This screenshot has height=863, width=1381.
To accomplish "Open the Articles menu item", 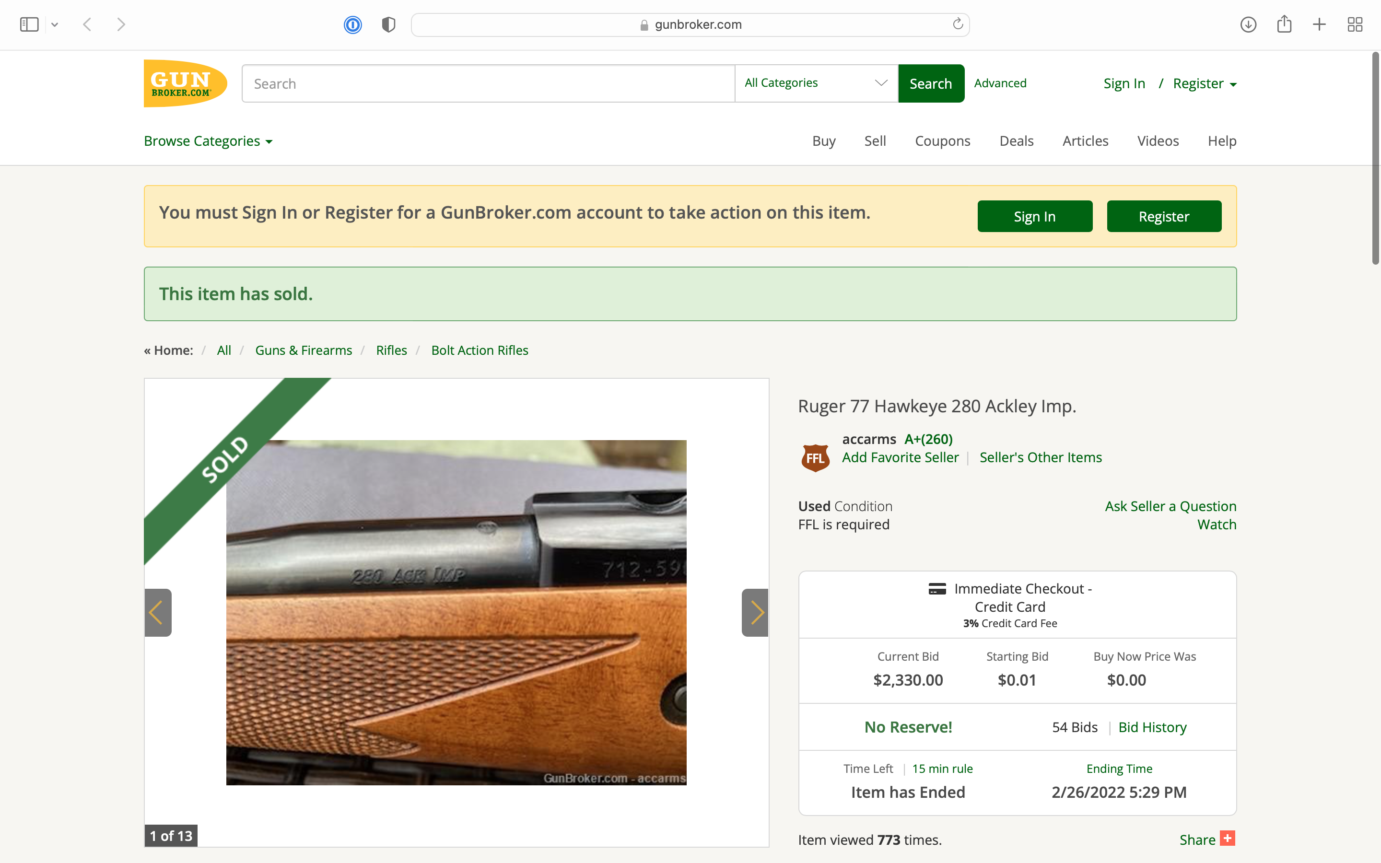I will (x=1085, y=141).
